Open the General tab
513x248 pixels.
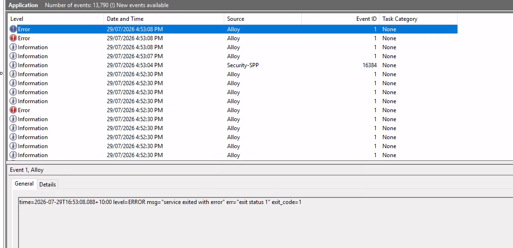(x=24, y=184)
